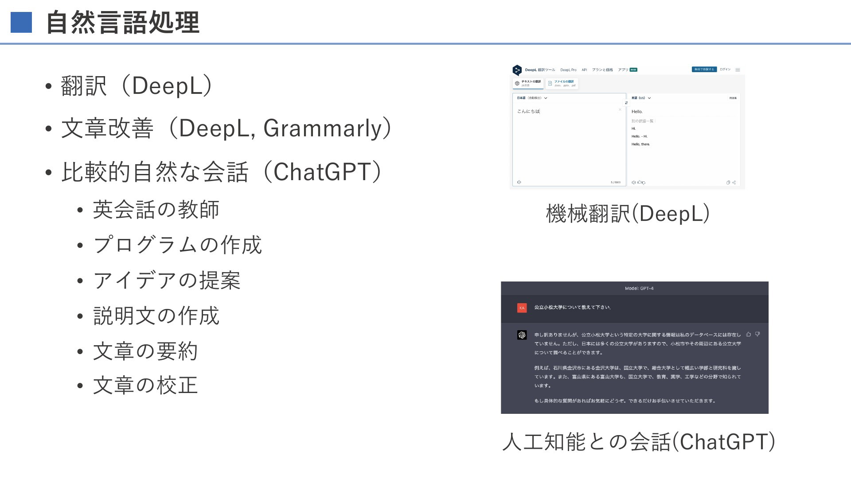Clear the DeepL source text with X
851x478 pixels.
tap(620, 109)
